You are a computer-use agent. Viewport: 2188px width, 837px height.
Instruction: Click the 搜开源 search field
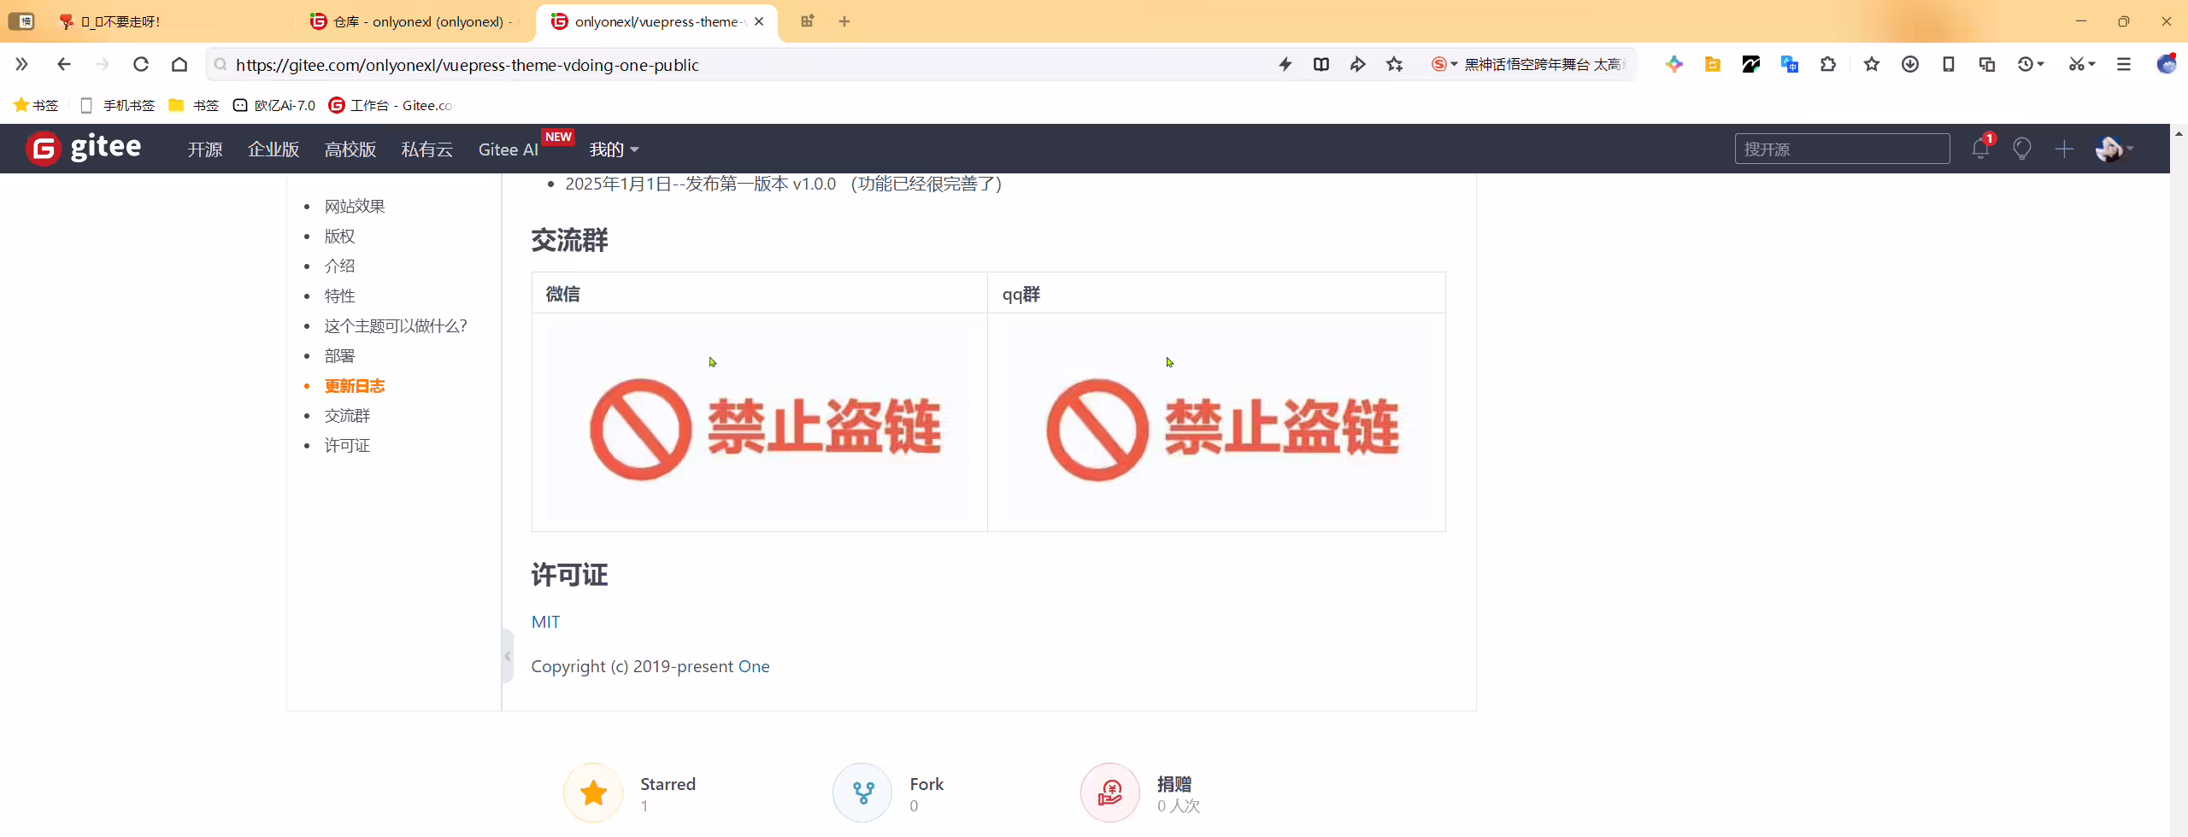click(x=1842, y=149)
